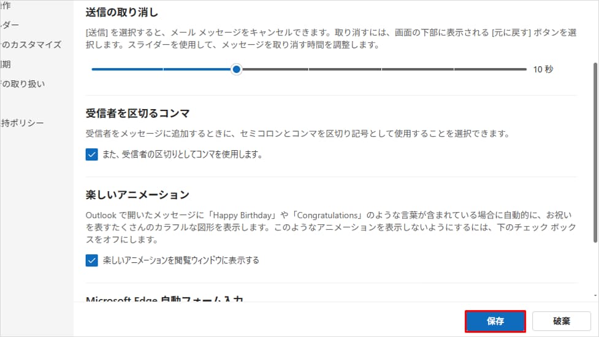Click the また、受信者の区切りとしてコンマを使用します label

(182, 154)
